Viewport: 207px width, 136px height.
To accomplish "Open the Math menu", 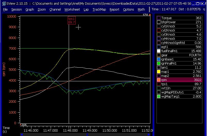I will click(x=141, y=9).
